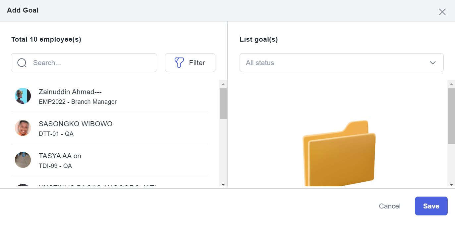The height and width of the screenshot is (225, 455).
Task: Click TASYA AA's profile avatar
Action: pos(23,160)
